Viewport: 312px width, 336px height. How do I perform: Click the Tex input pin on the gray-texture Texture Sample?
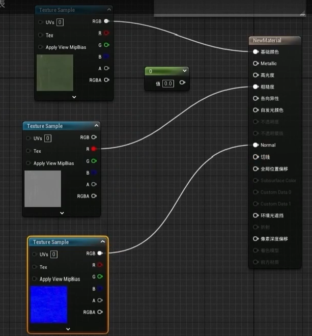click(x=29, y=151)
